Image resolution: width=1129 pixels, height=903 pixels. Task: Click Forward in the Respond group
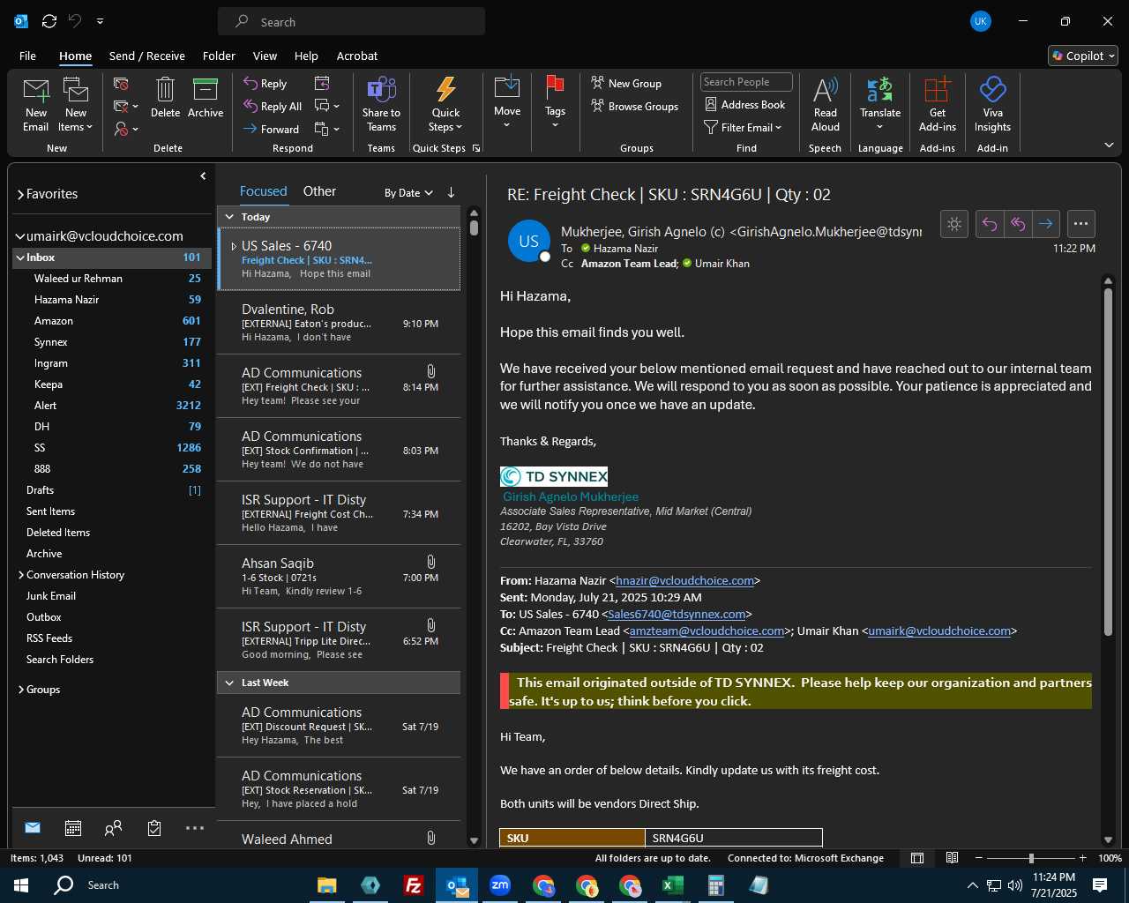tap(272, 129)
